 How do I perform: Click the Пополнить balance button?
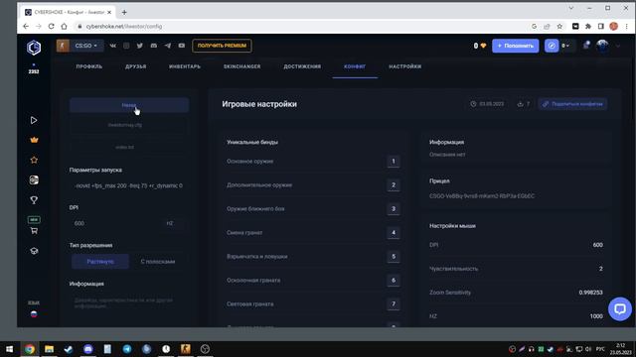coord(516,46)
